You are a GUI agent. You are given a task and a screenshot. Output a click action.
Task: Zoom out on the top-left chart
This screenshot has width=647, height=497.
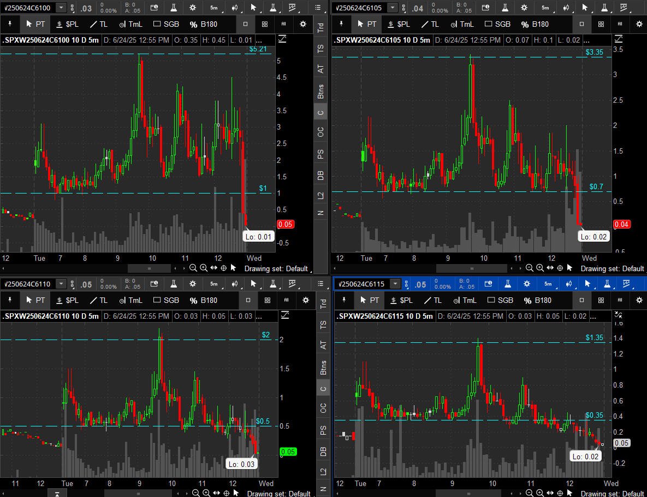click(x=193, y=268)
